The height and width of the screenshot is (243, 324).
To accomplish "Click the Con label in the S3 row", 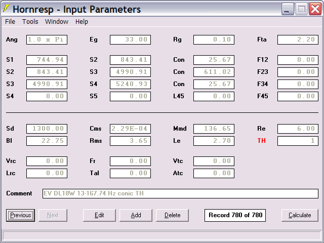I will (179, 84).
